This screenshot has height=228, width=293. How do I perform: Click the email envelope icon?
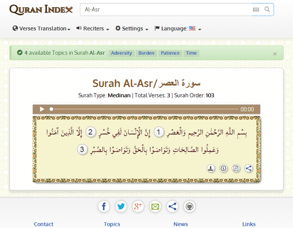[155, 206]
